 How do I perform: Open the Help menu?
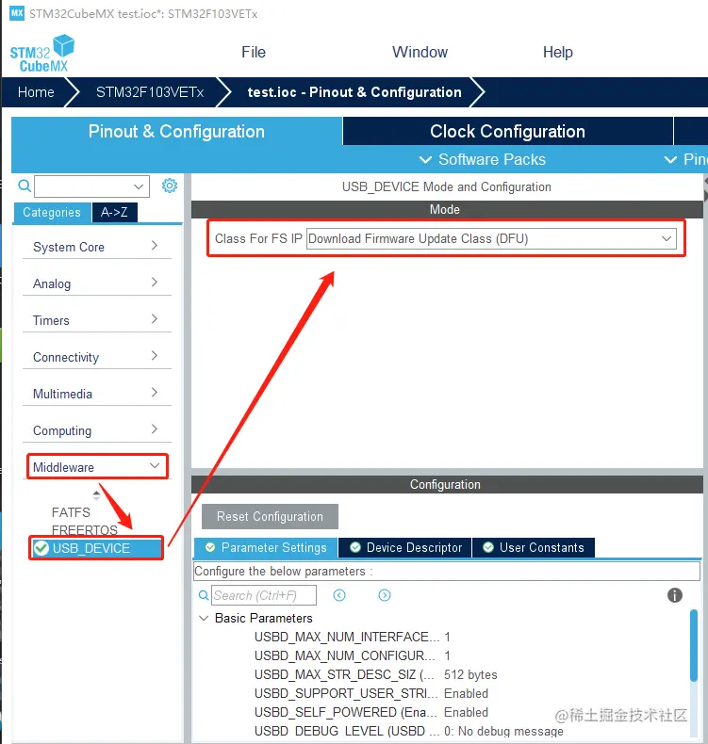pos(558,52)
